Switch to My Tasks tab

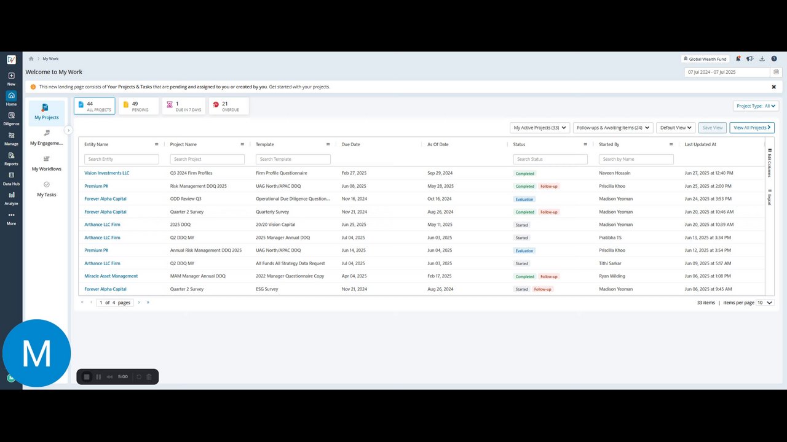[47, 190]
